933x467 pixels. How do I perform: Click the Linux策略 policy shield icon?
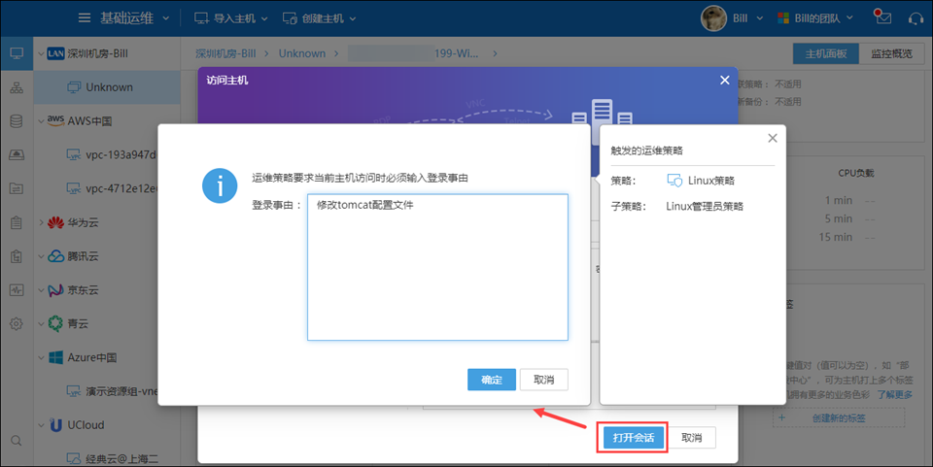tap(674, 181)
